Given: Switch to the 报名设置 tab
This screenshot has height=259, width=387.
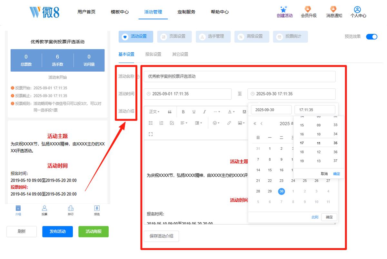Looking at the screenshot, I should [153, 54].
